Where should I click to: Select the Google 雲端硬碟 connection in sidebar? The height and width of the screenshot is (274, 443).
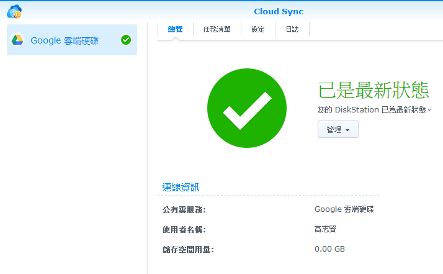pyautogui.click(x=72, y=40)
